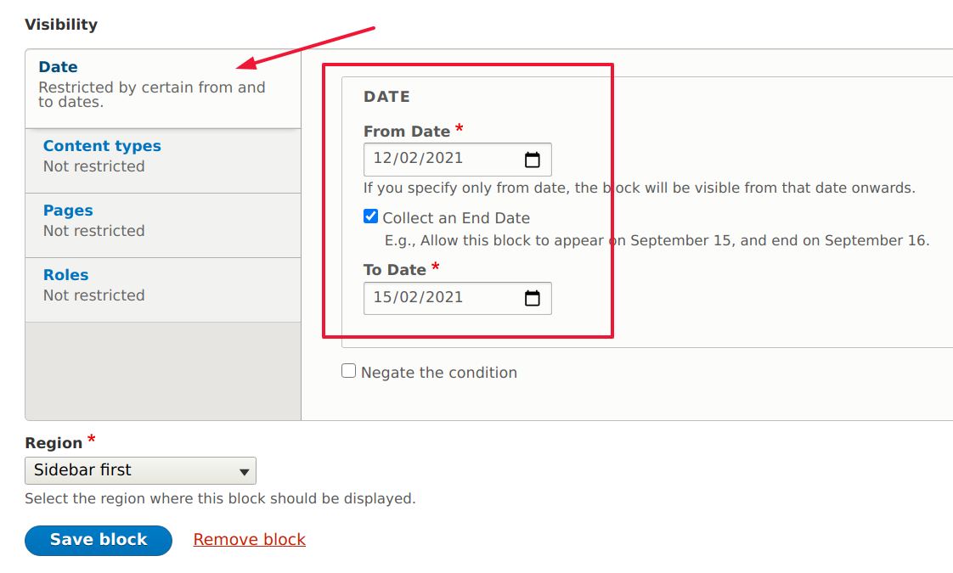
Task: Open the To Date calendar picker icon
Action: point(533,298)
